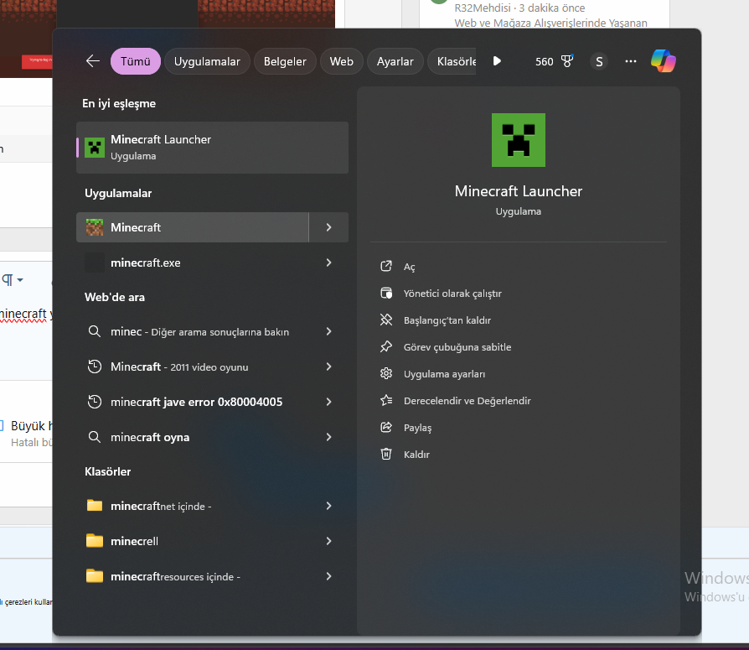Expand the minecrell folder result
This screenshot has width=749, height=650.
(x=328, y=541)
